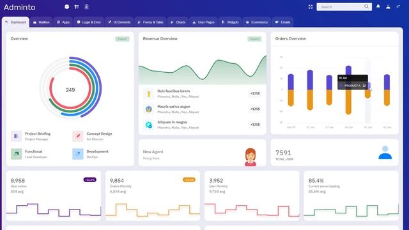Click the 3,952 User Monthly value
409x230 pixels.
coord(216,180)
